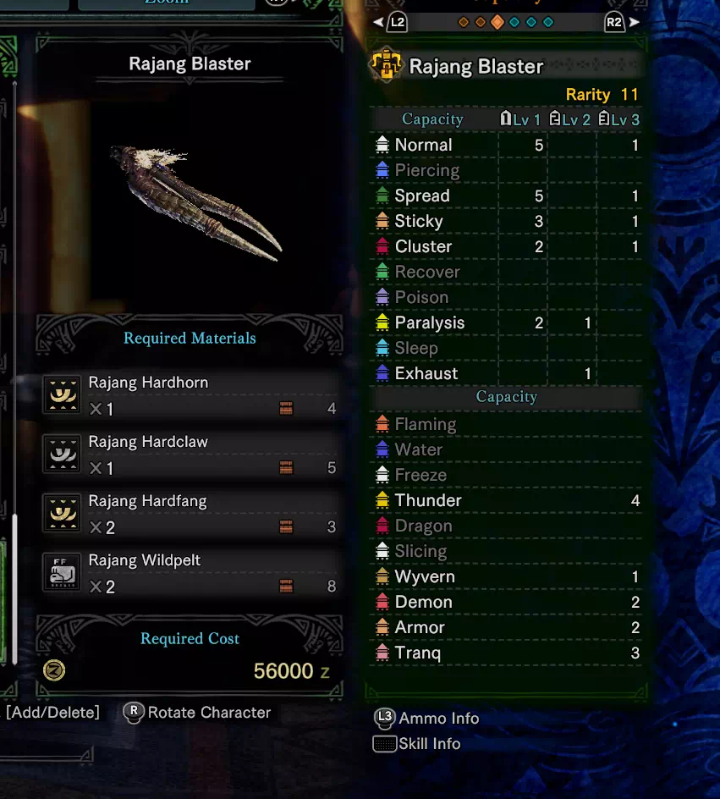Screen dimensions: 720x799
Task: Click the R2 page switch button
Action: click(614, 22)
